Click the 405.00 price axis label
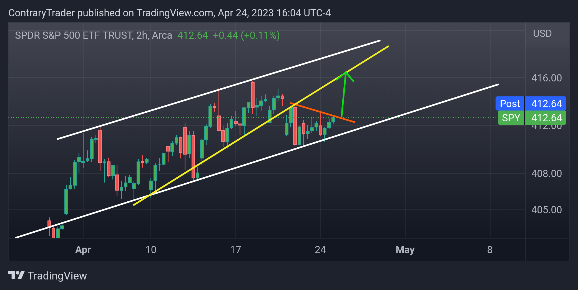This screenshot has width=578, height=290. tap(546, 210)
